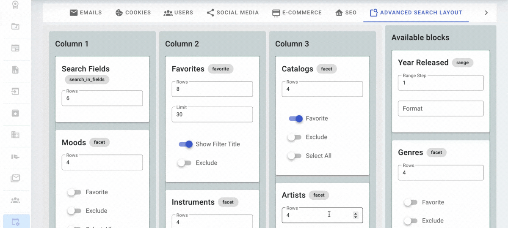Disable Show Filter Title toggle in Favorites

(185, 144)
